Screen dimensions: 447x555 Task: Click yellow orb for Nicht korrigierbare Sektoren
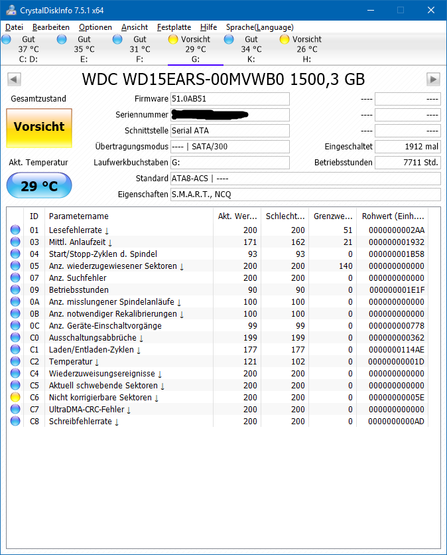(15, 397)
